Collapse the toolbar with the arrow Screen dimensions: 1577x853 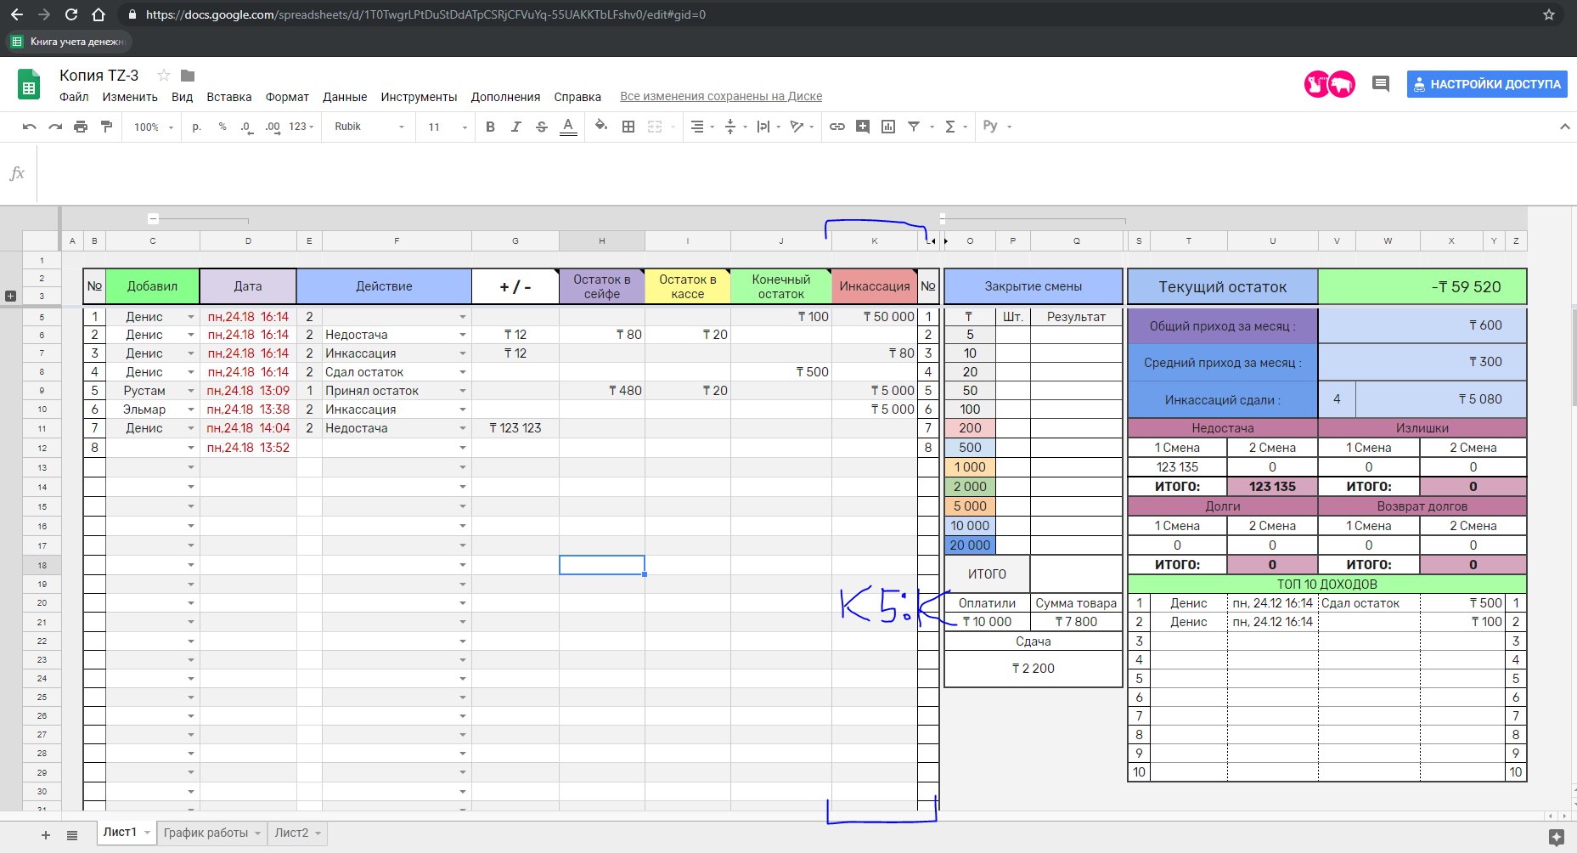(1564, 127)
